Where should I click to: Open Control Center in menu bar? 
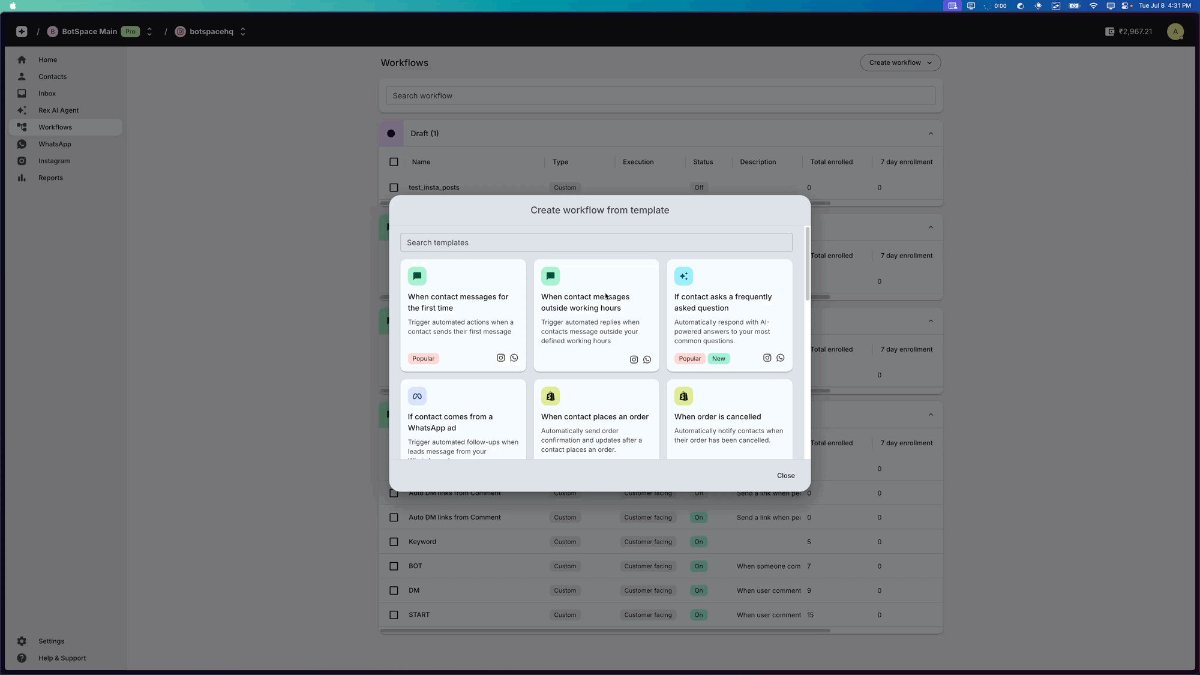point(1125,5)
